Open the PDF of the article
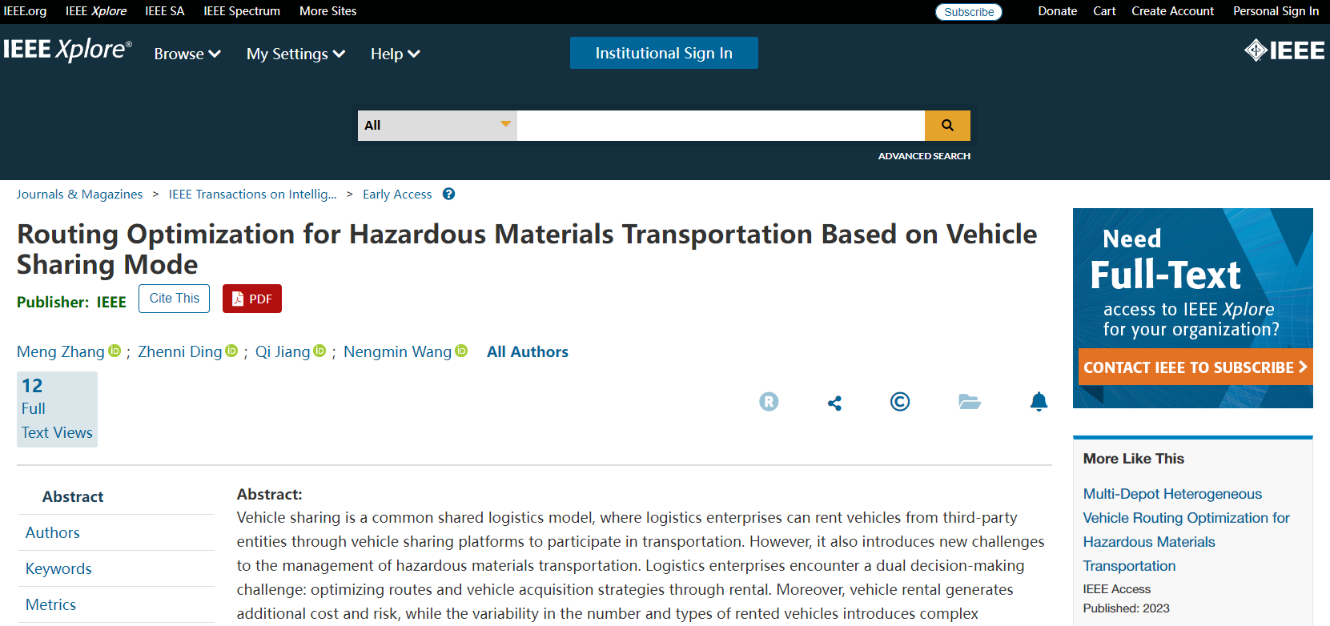1330x626 pixels. [x=251, y=298]
